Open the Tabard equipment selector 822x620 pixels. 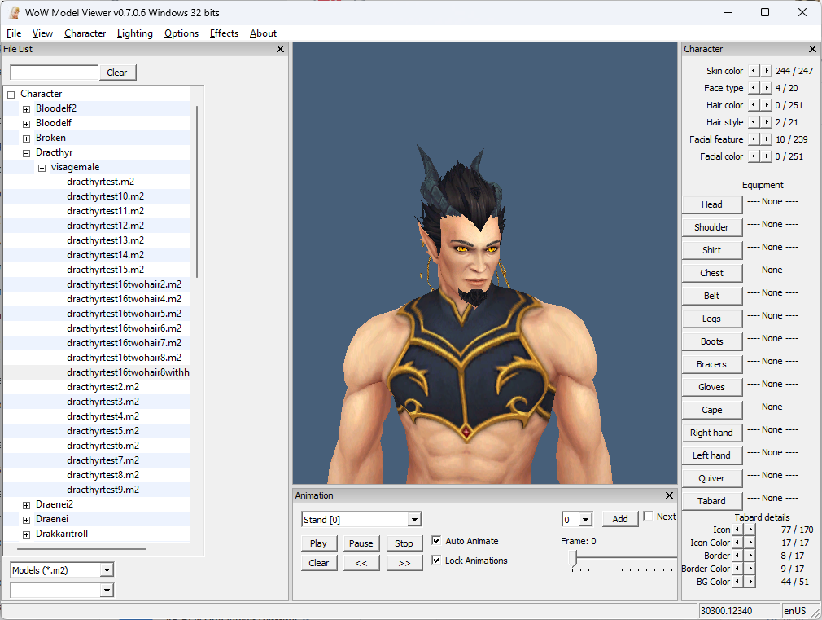tap(712, 501)
